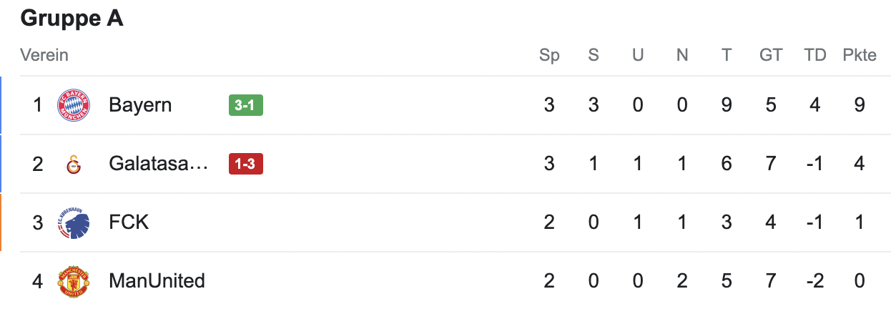Screen dimensions: 891x309
Task: Open the Bayern team link
Action: coord(140,106)
